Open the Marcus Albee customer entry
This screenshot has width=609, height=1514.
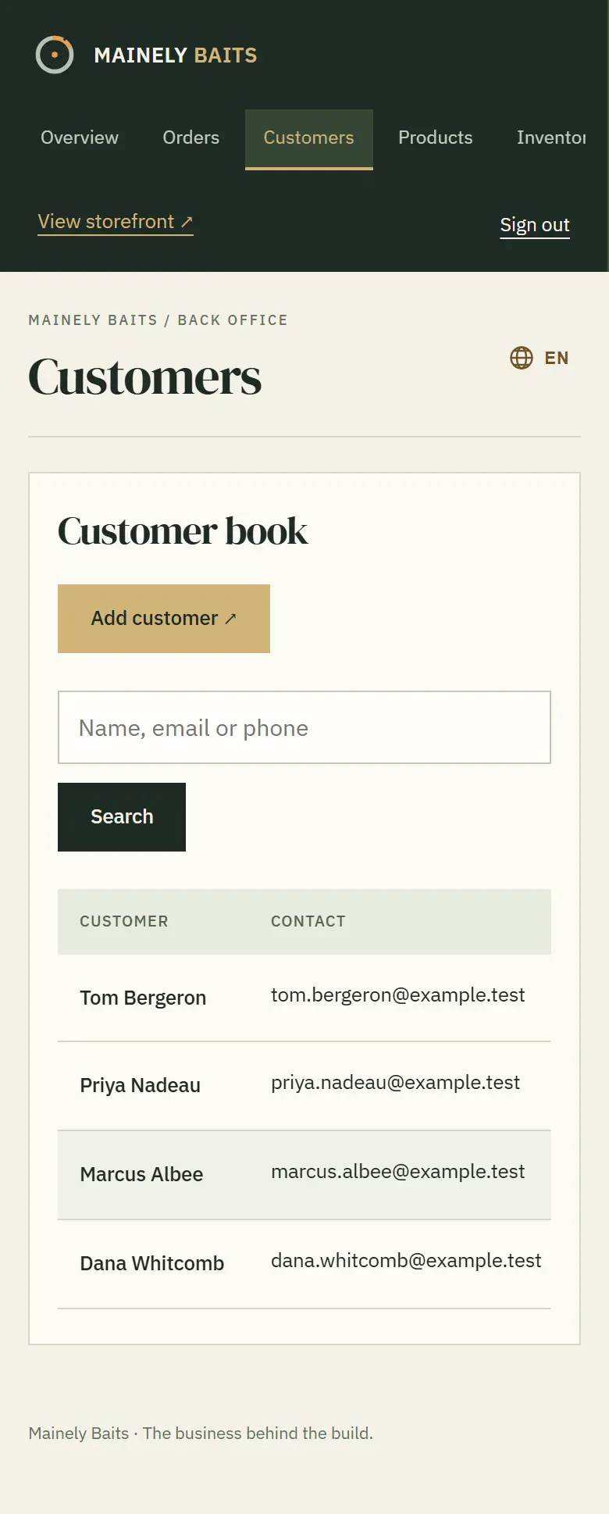(304, 1175)
